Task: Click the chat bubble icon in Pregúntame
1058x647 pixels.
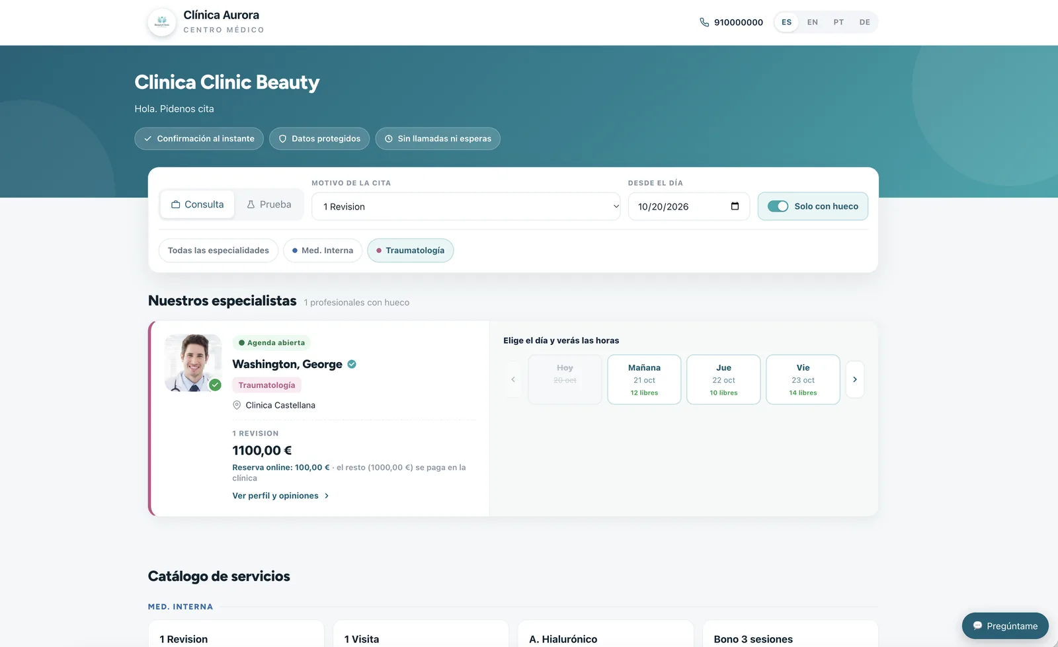Action: (x=977, y=626)
